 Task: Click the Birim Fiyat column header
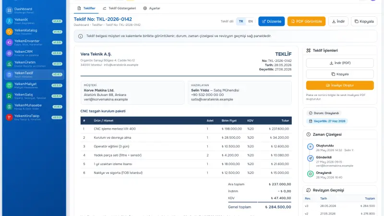229,121
